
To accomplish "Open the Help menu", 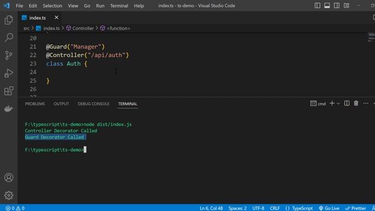I will (139, 5).
